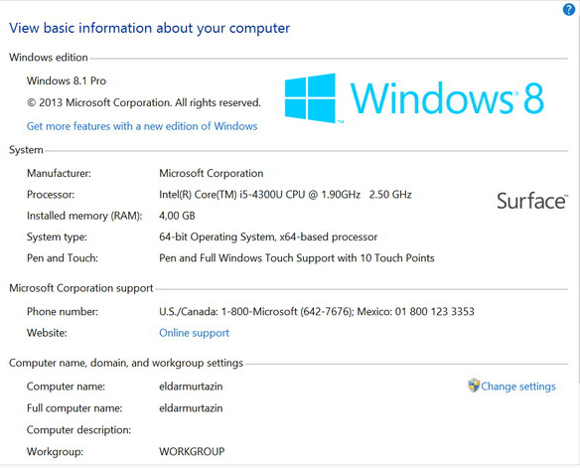Image resolution: width=580 pixels, height=468 pixels.
Task: Select the Windows 8.1 Pro edition text
Action: pos(67,80)
